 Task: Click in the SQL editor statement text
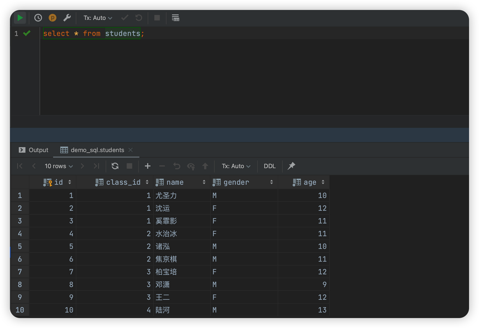pos(94,33)
